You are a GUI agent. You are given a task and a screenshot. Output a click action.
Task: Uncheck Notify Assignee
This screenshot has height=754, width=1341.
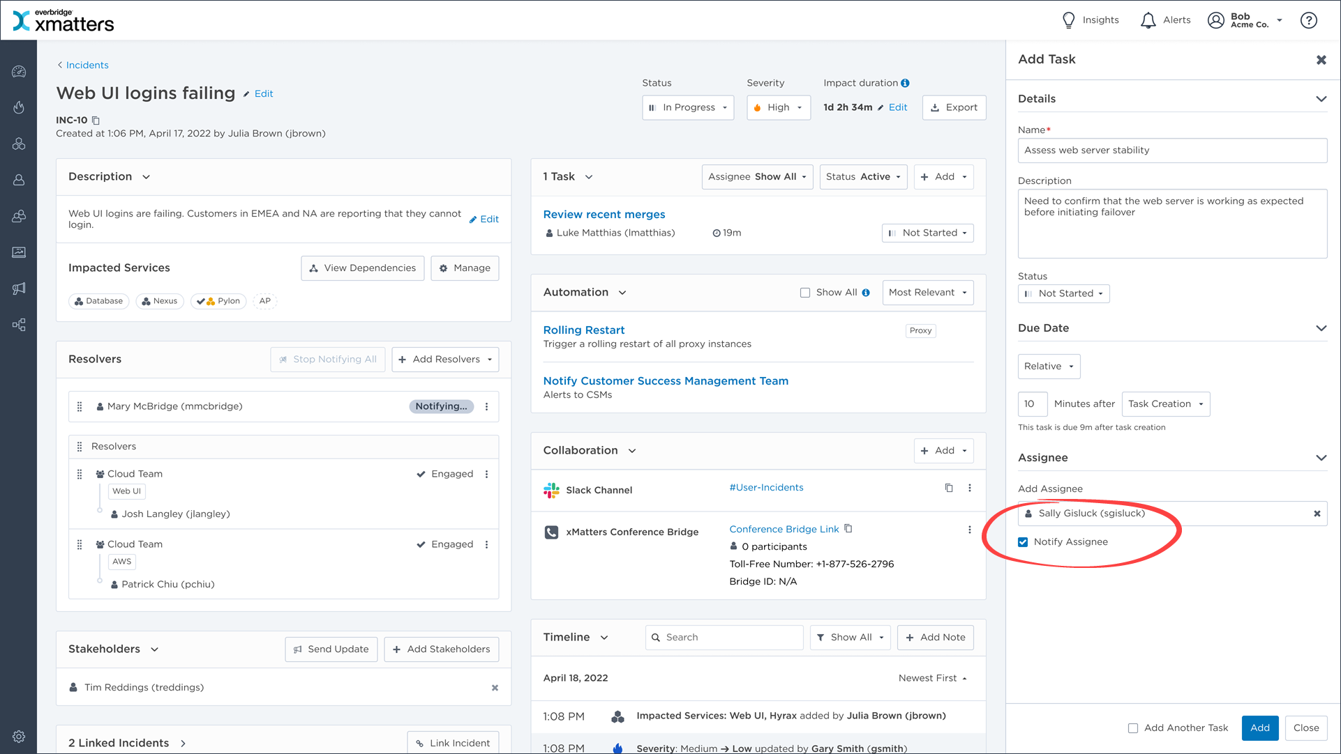click(1023, 542)
